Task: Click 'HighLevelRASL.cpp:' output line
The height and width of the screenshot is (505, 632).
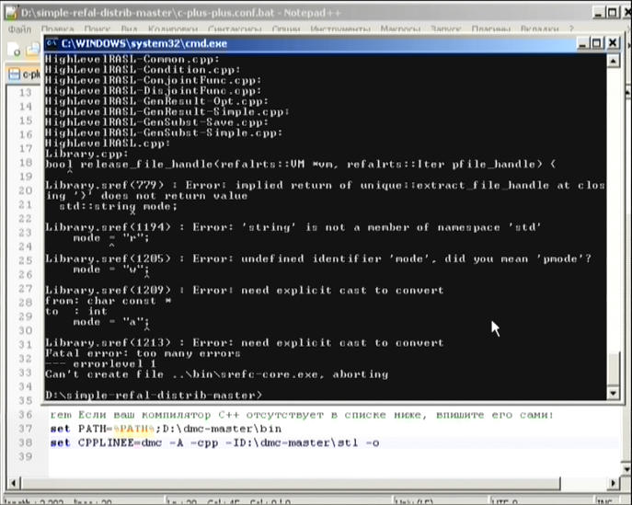Action: [x=108, y=143]
